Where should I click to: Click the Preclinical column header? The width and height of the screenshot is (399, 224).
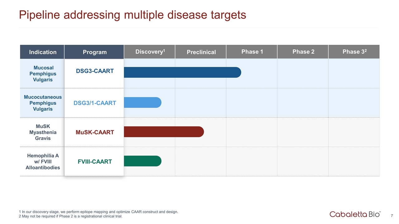(x=201, y=52)
